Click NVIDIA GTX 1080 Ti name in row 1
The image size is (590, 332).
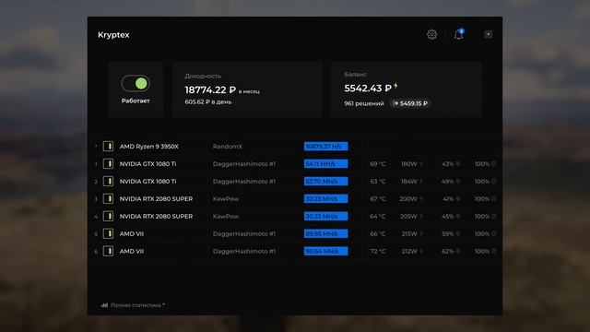click(x=147, y=164)
